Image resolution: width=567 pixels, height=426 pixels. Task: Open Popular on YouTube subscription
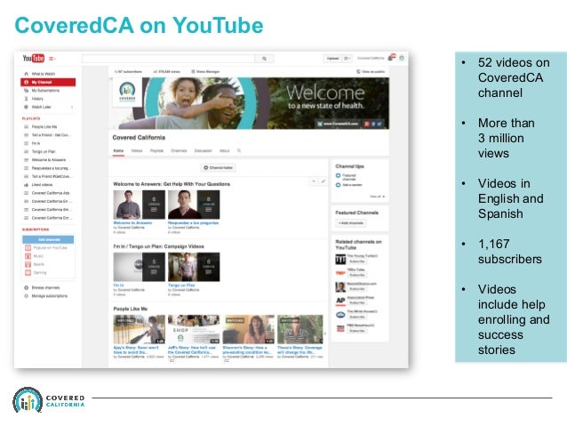(50, 248)
